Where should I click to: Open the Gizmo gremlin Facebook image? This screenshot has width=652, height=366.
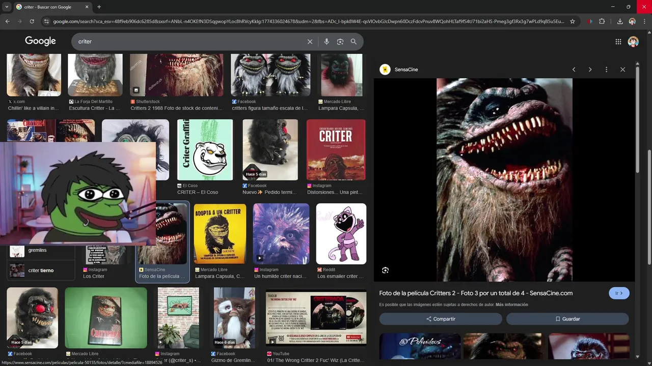(x=234, y=318)
